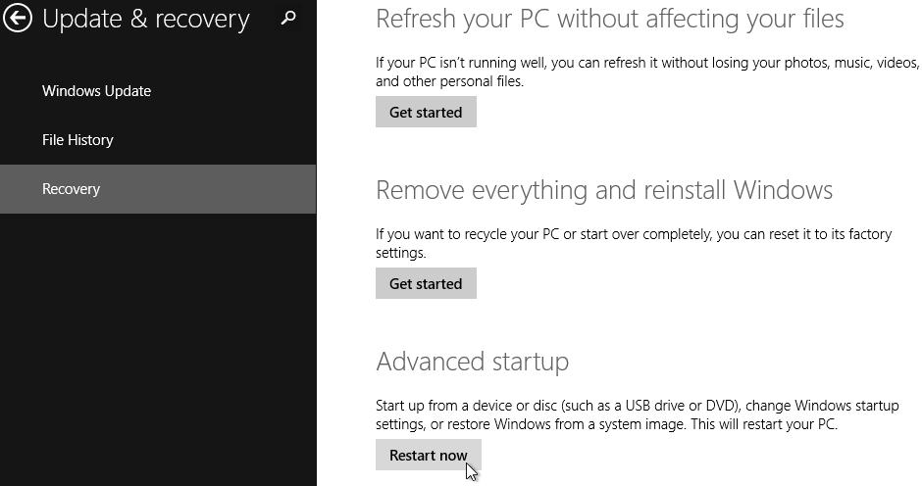
Task: Open the File History section
Action: pyautogui.click(x=77, y=140)
